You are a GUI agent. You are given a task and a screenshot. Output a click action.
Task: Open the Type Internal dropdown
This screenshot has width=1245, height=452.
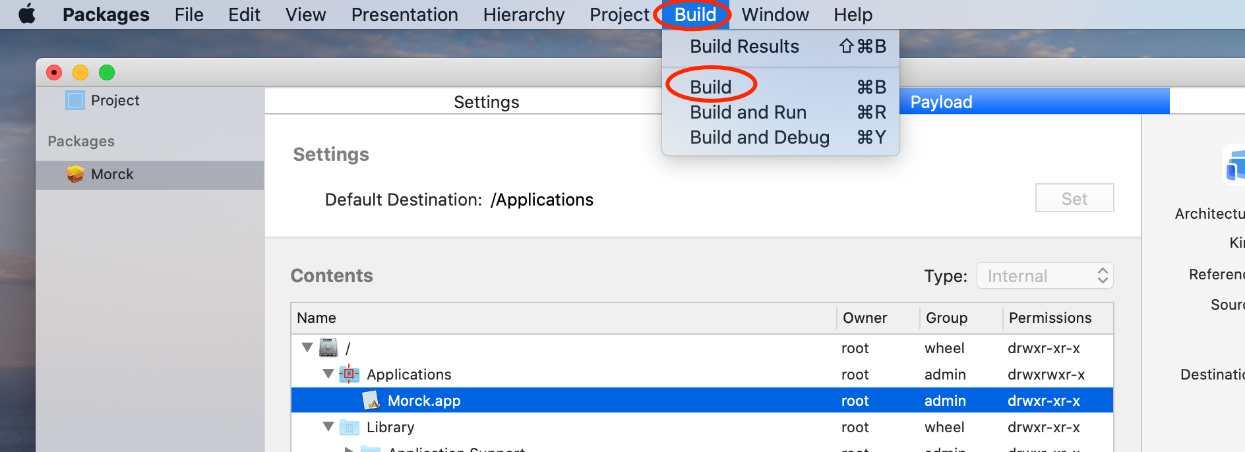click(1045, 276)
